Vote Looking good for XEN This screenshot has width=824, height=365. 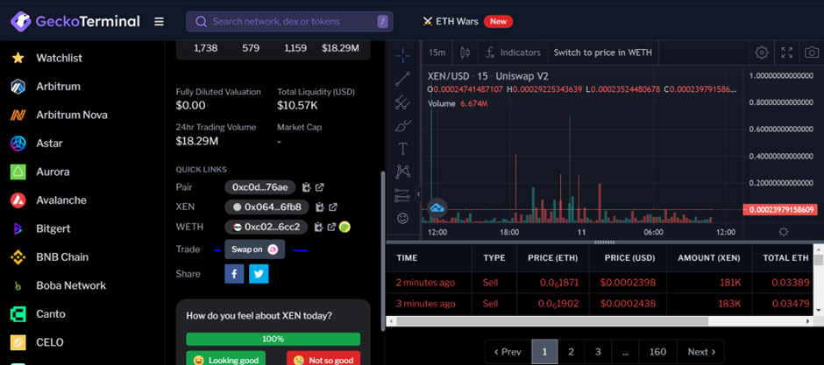coord(226,360)
